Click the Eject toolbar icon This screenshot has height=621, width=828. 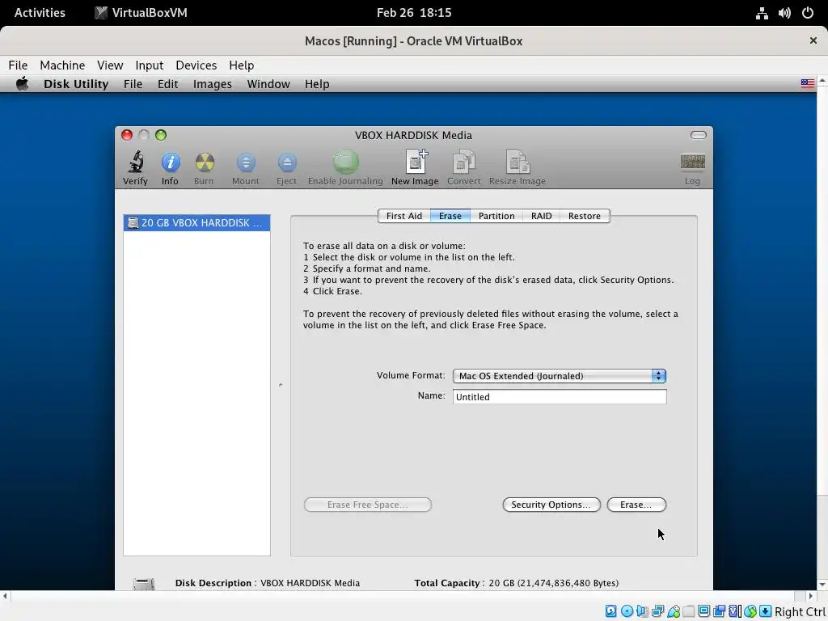[x=287, y=162]
